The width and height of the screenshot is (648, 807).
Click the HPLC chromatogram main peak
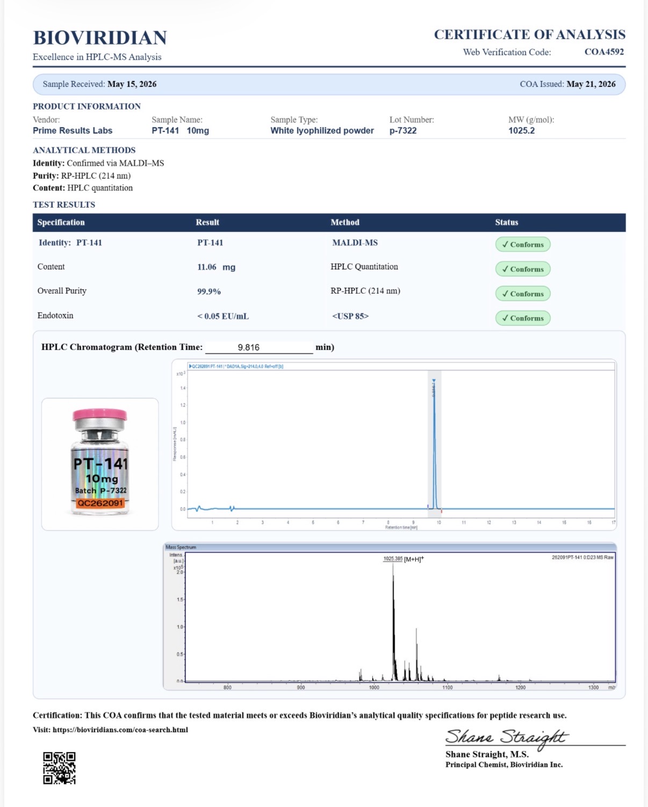(434, 446)
